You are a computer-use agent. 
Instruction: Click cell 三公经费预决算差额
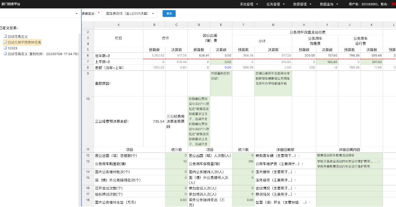(118, 121)
